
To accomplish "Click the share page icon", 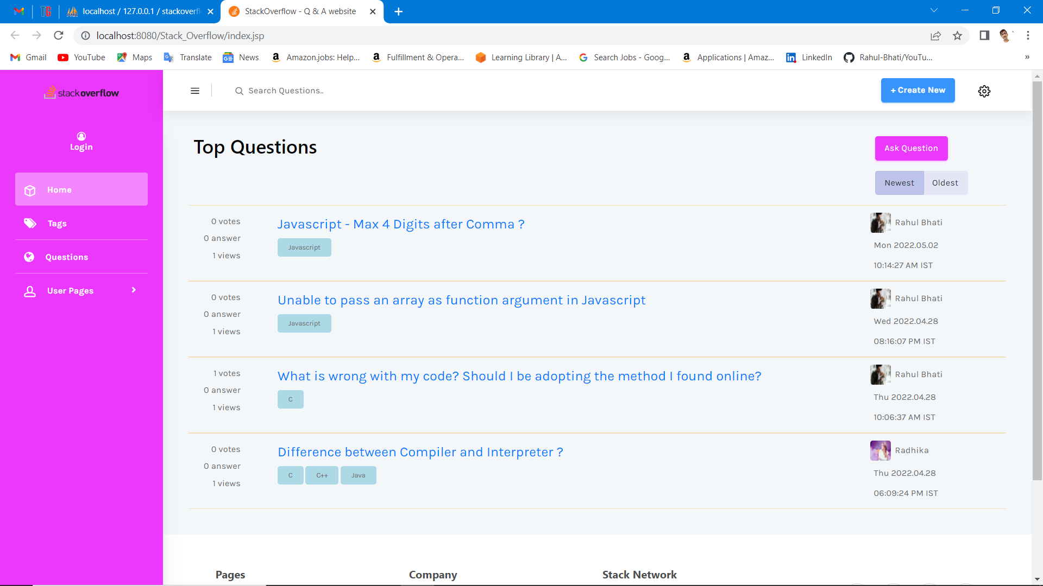I will (935, 36).
